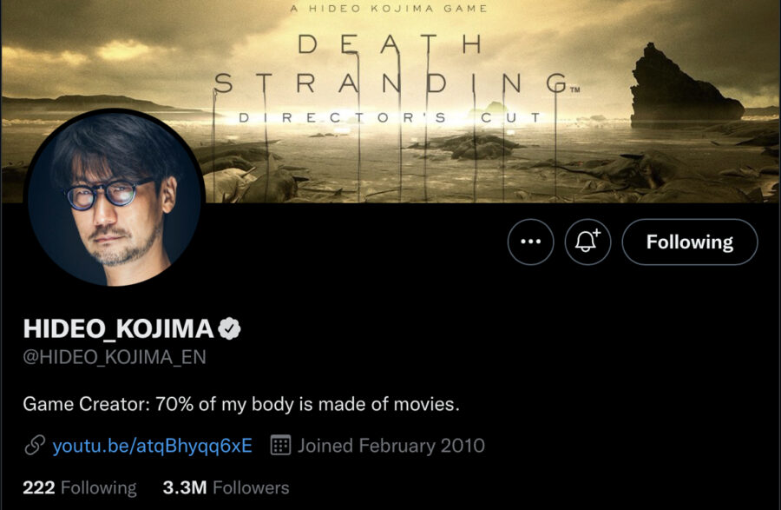The image size is (781, 510).
Task: Click the Death Stranding title on banner
Action: click(390, 63)
